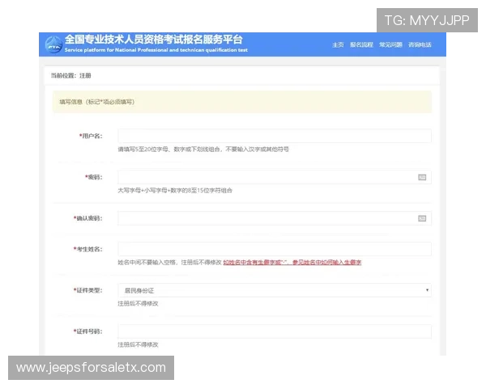Image resolution: width=486 pixels, height=388 pixels.
Task: Click the keyboard icon in 确认密码 field
Action: pyautogui.click(x=422, y=218)
